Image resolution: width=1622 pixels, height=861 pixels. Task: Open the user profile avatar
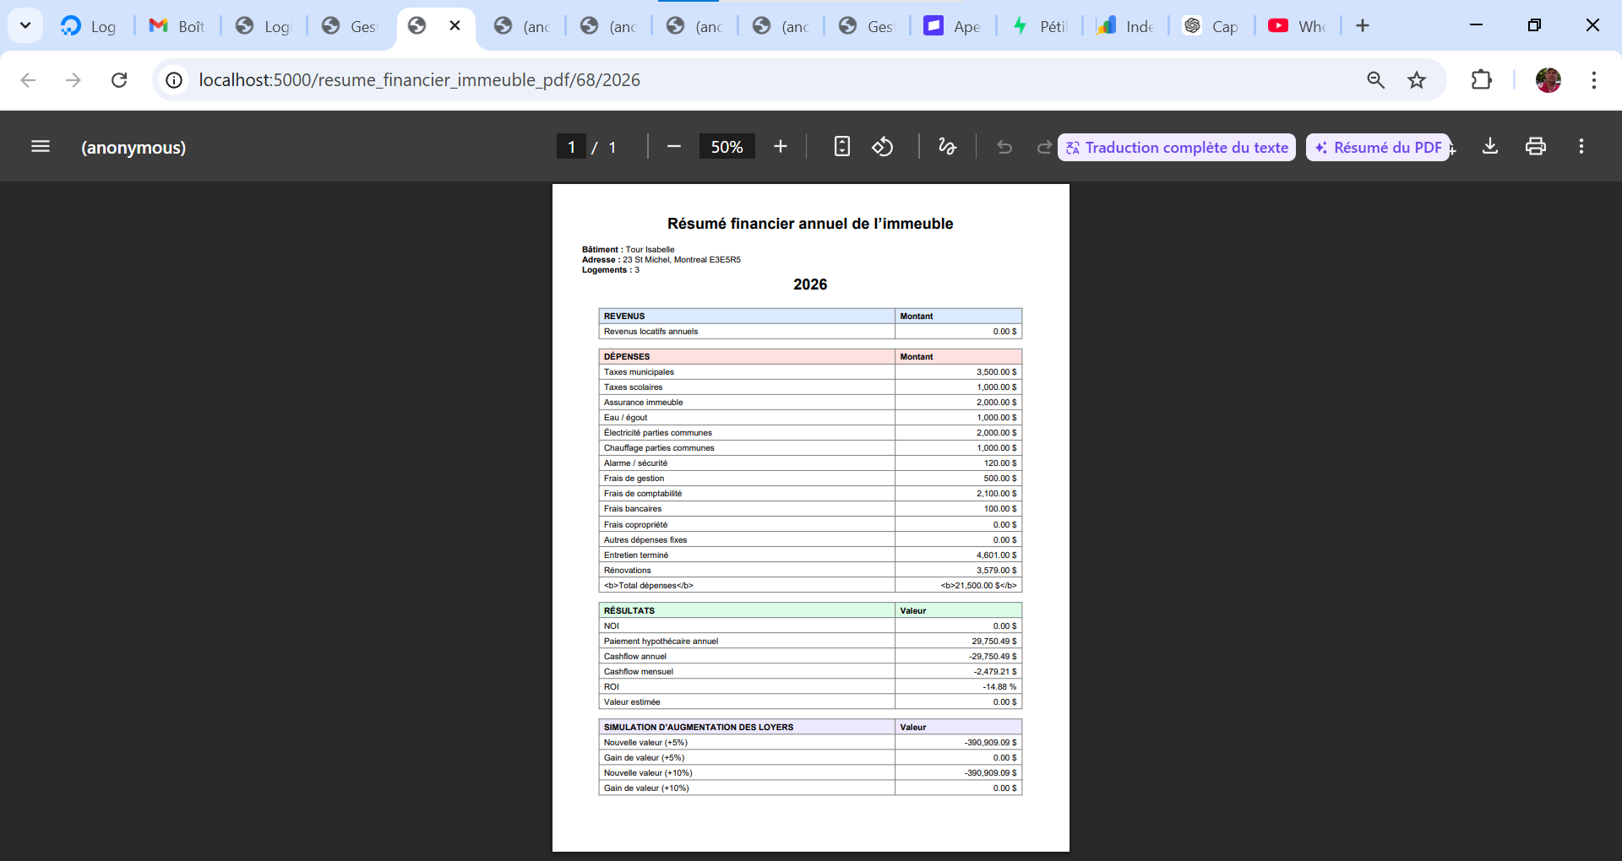(x=1549, y=80)
